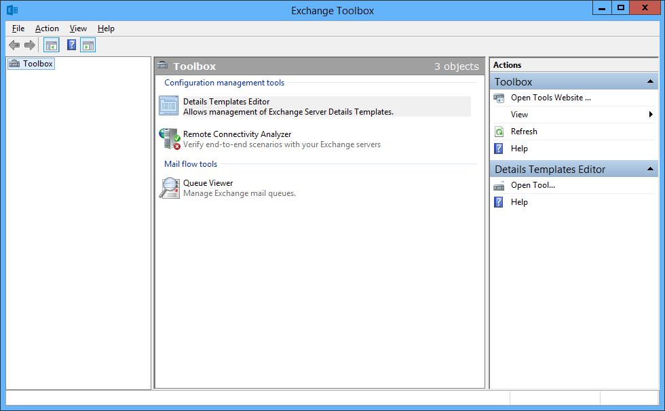Click the toolbox icon in center pane header
665x411 pixels.
(162, 65)
